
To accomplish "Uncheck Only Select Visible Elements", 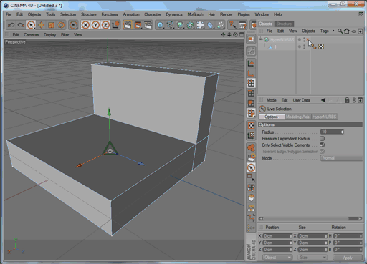I will pos(322,145).
